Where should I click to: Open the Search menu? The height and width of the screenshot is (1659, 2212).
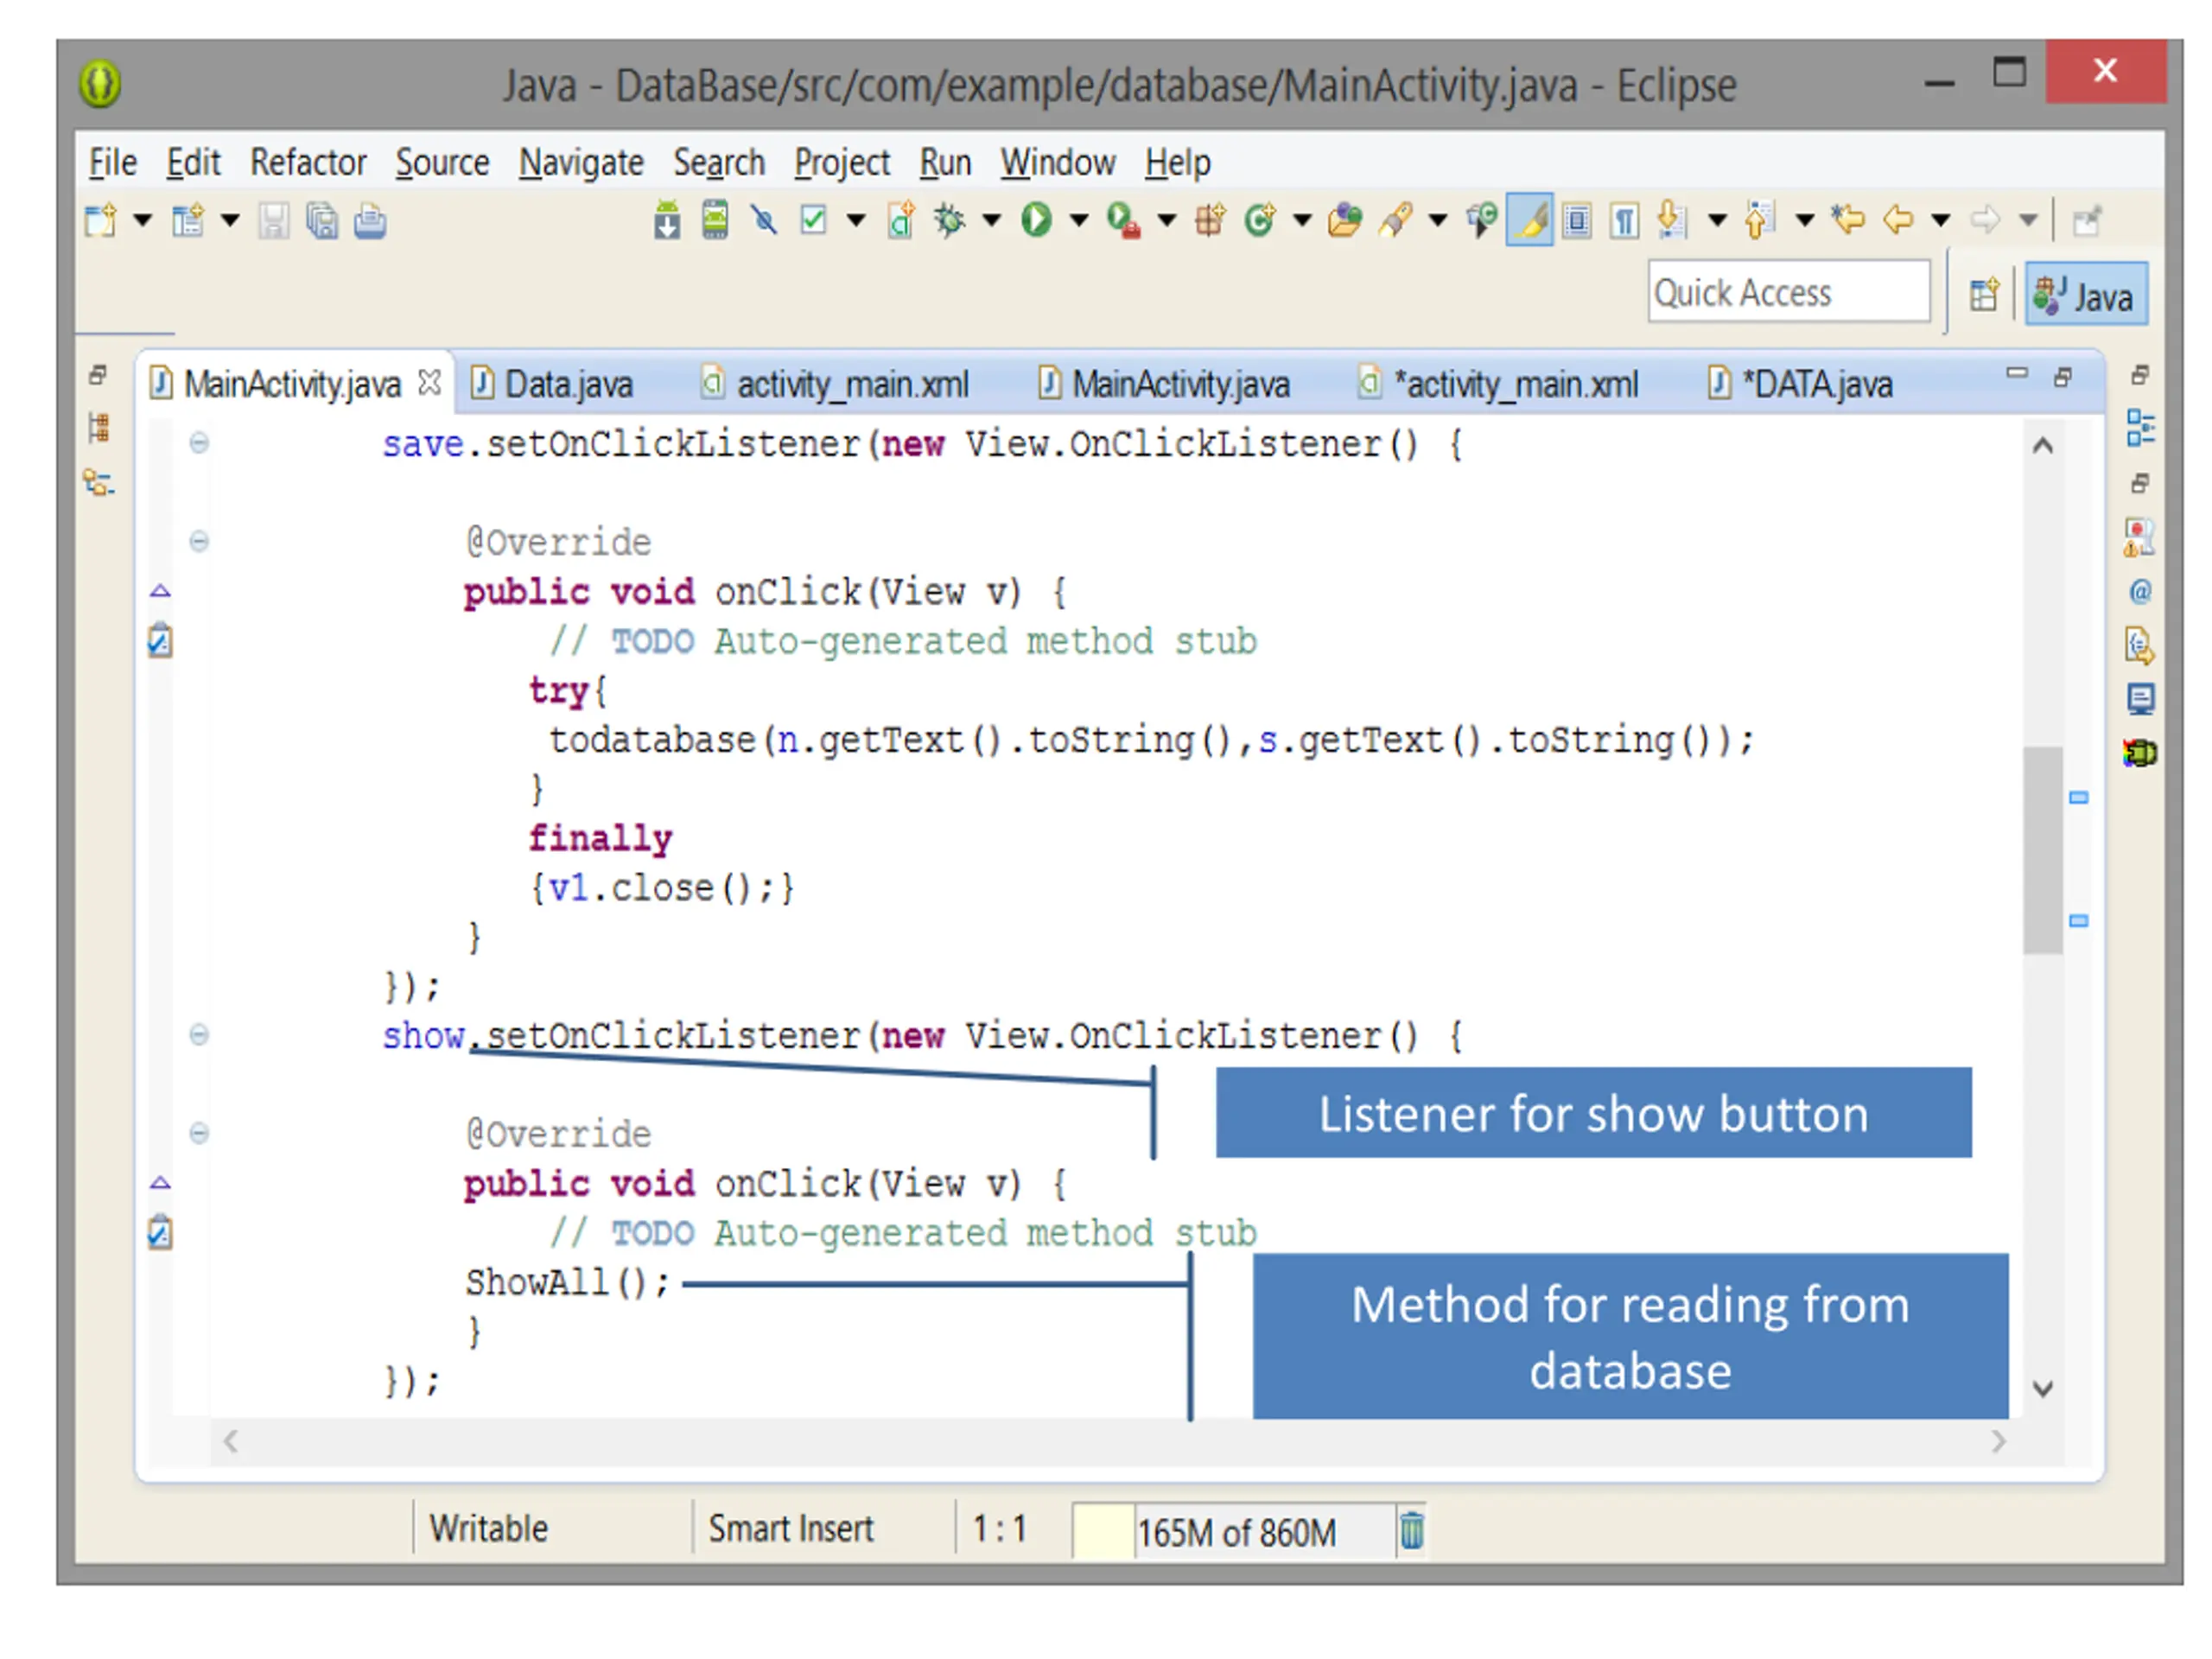(x=719, y=162)
